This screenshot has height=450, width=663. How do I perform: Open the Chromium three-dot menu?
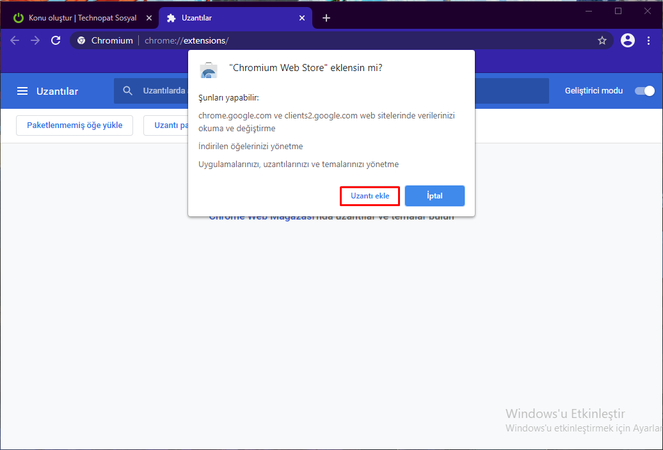(649, 40)
